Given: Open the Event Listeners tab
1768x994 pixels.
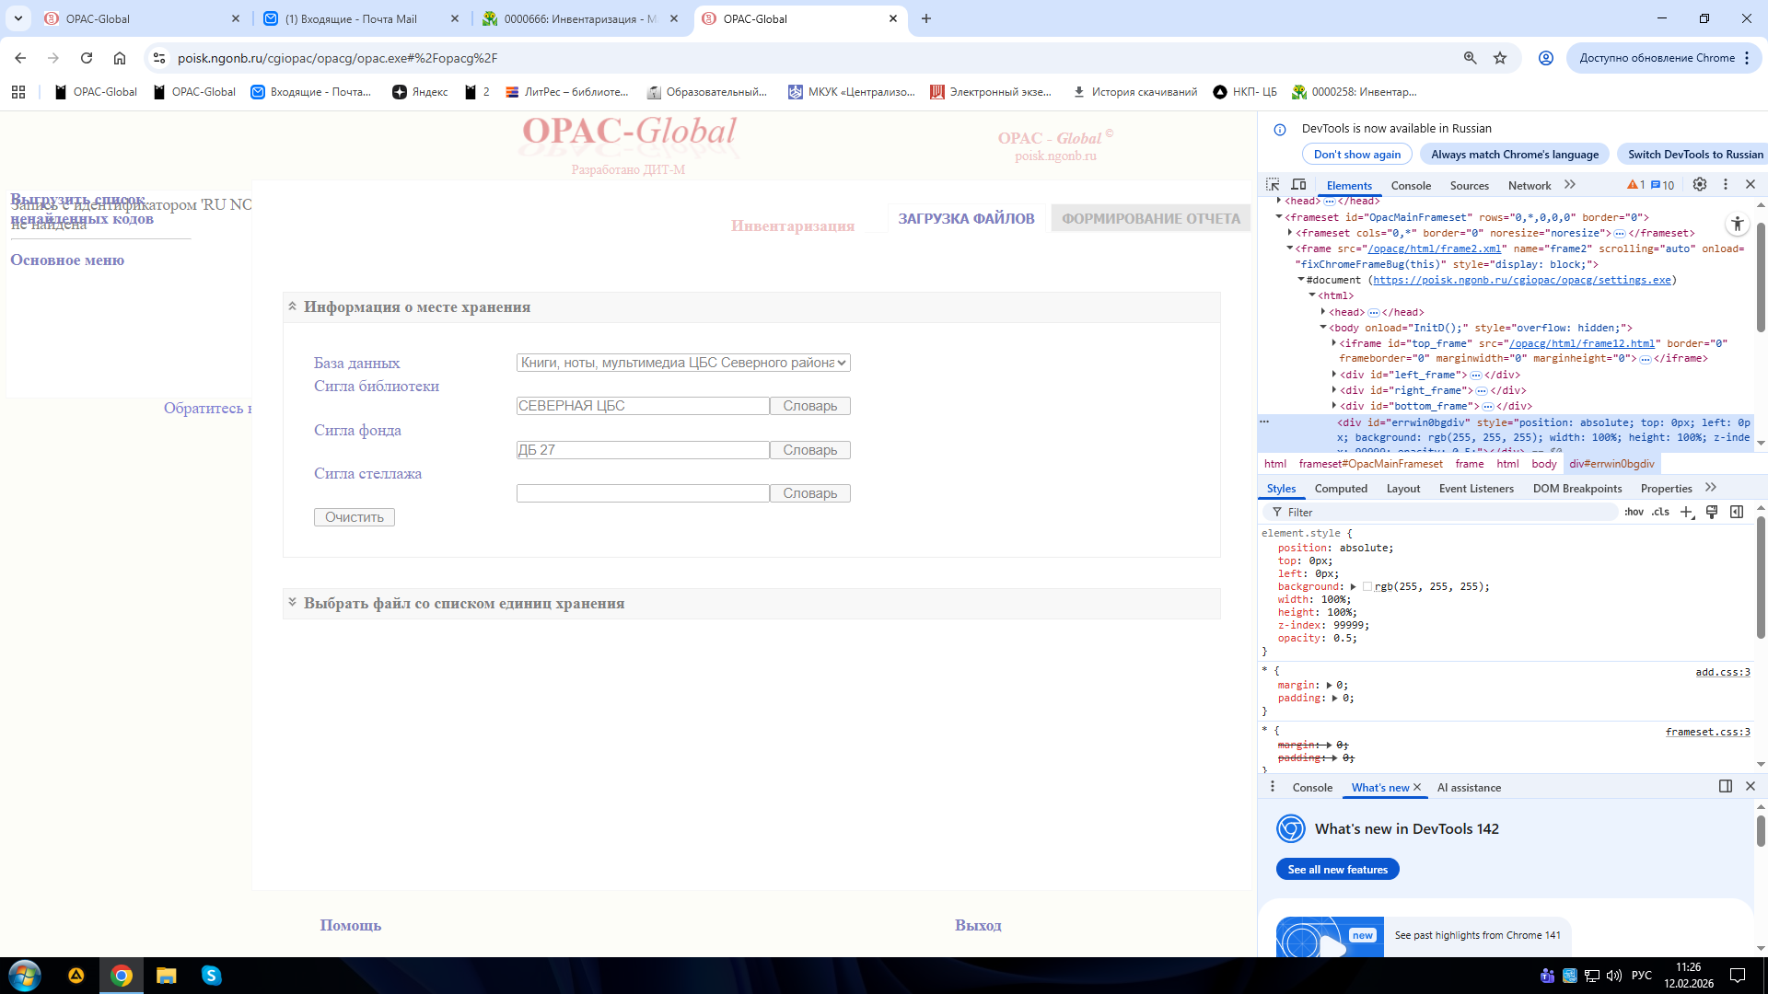Looking at the screenshot, I should tap(1476, 489).
